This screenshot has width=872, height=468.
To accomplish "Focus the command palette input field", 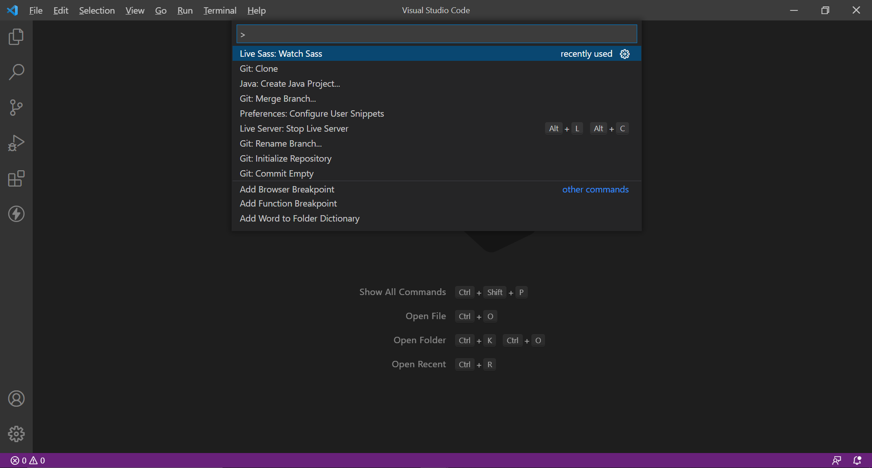I will 437,34.
